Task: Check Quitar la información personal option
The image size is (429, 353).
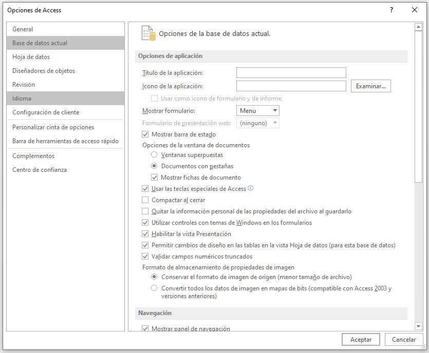Action: click(145, 211)
